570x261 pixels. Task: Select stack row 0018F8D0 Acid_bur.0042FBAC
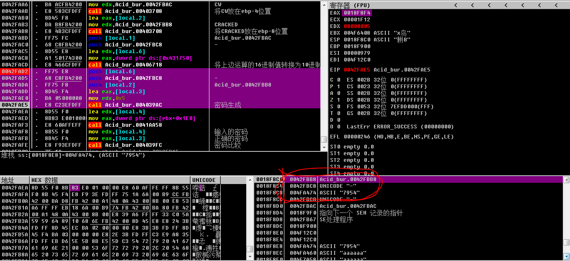click(x=409, y=206)
